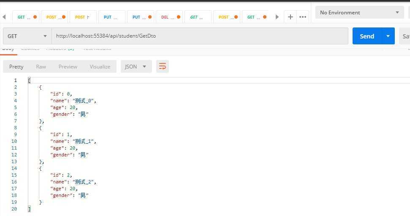Click "gender": "男" on line 12
Screen dimensions: 410x216
[x=69, y=155]
